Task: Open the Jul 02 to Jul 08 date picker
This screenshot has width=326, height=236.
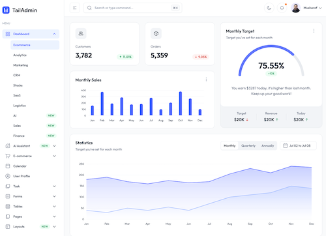Action: [x=298, y=146]
